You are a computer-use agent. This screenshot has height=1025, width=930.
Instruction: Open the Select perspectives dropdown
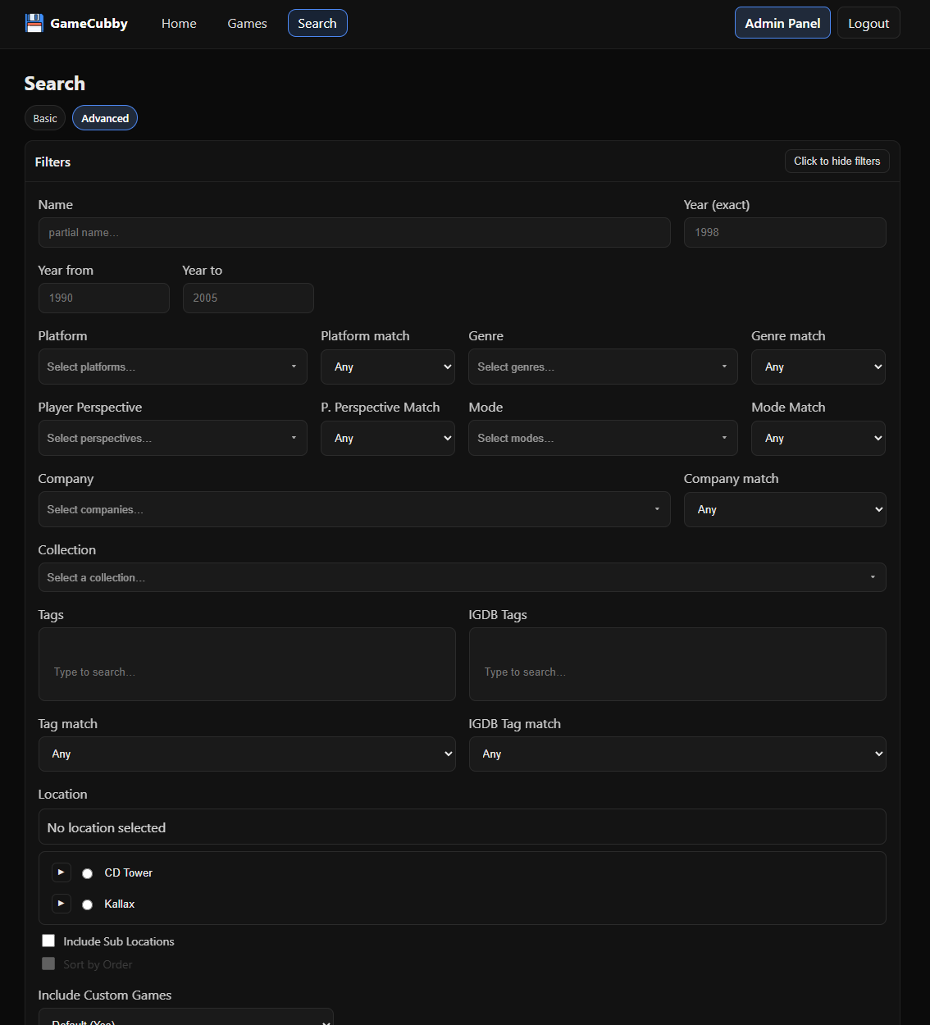172,438
